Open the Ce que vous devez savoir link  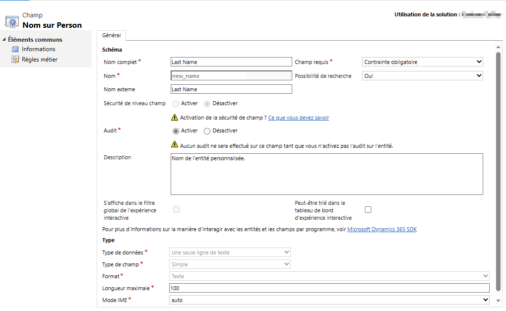coord(298,118)
